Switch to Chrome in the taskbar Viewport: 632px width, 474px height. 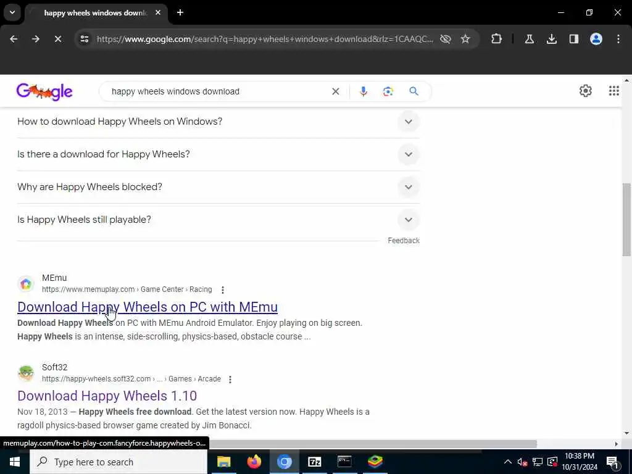coord(284,462)
